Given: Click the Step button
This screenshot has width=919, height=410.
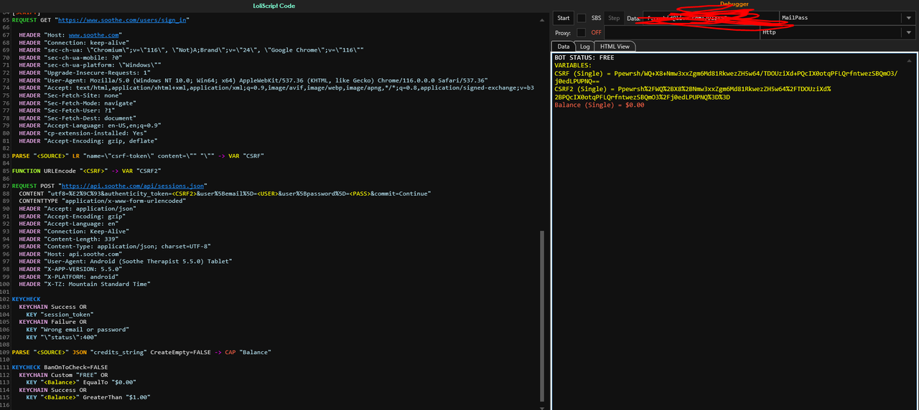Looking at the screenshot, I should pyautogui.click(x=614, y=18).
